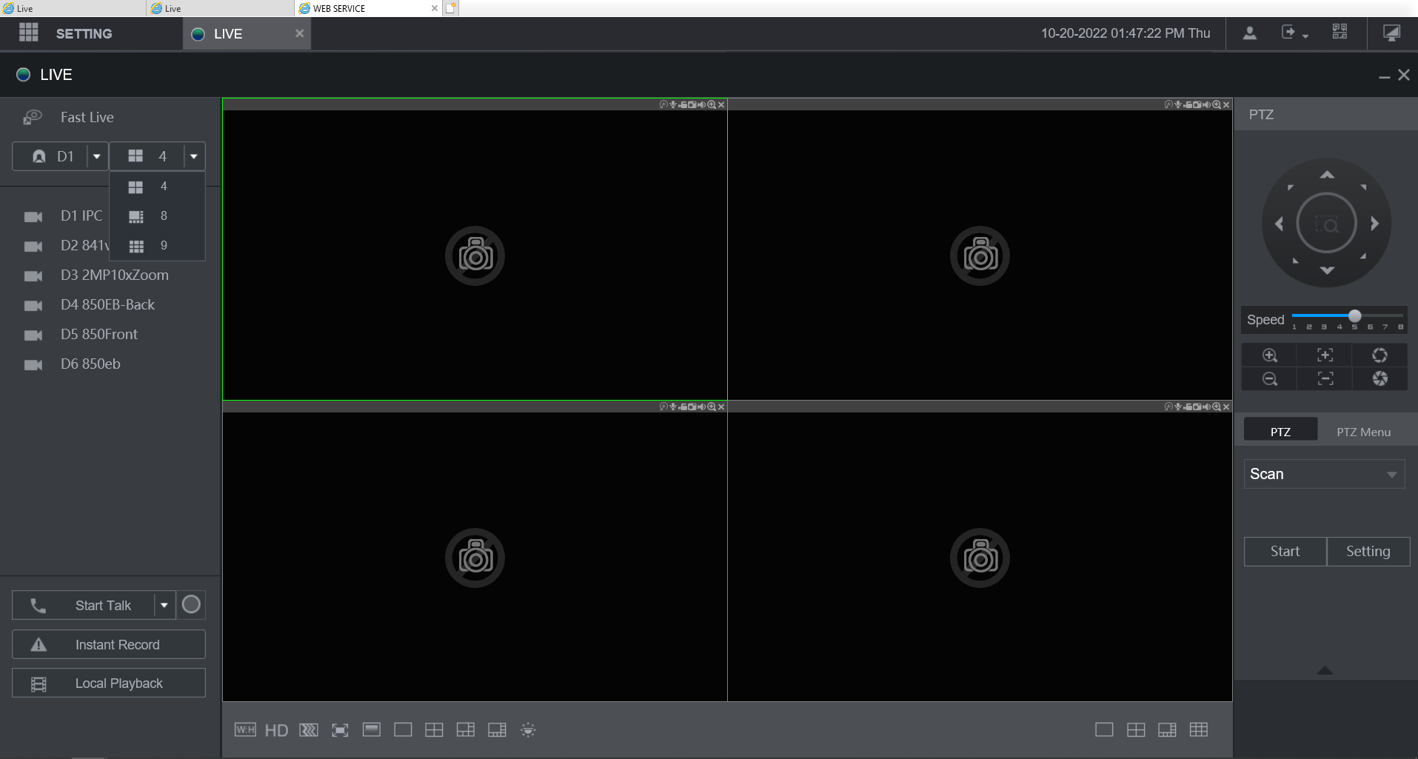Screen dimensions: 1418x759
Task: Click the PTZ zoom out magnifier
Action: 1270,379
